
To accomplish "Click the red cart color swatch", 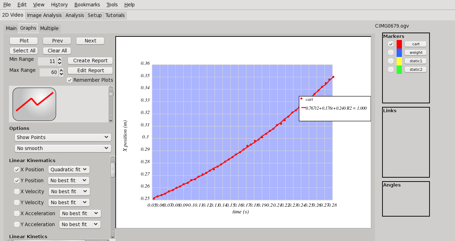I will point(399,44).
